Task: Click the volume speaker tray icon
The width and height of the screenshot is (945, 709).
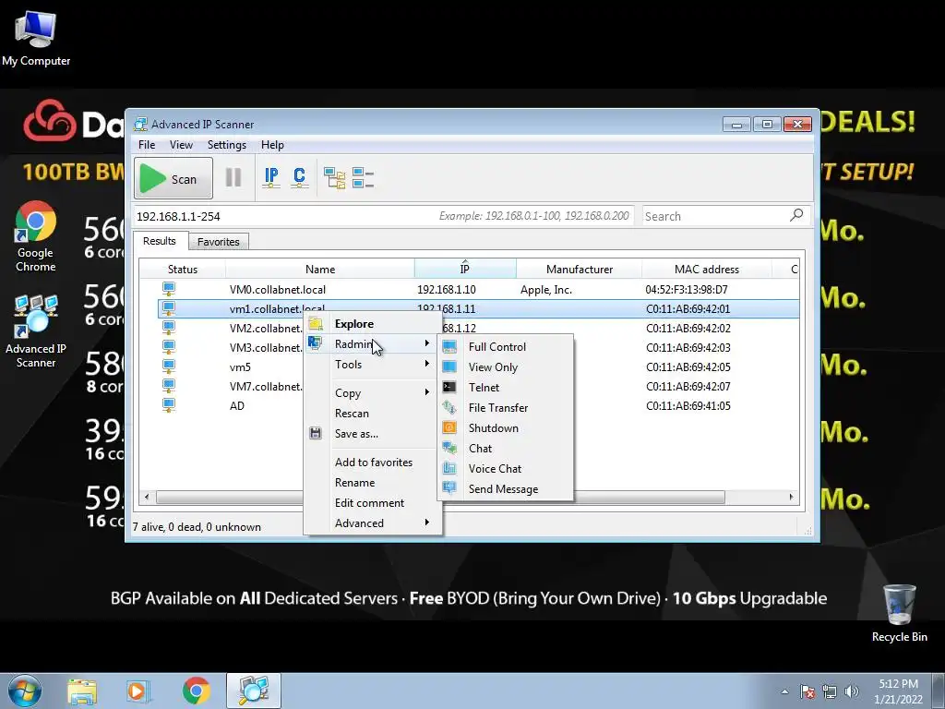Action: pyautogui.click(x=852, y=691)
